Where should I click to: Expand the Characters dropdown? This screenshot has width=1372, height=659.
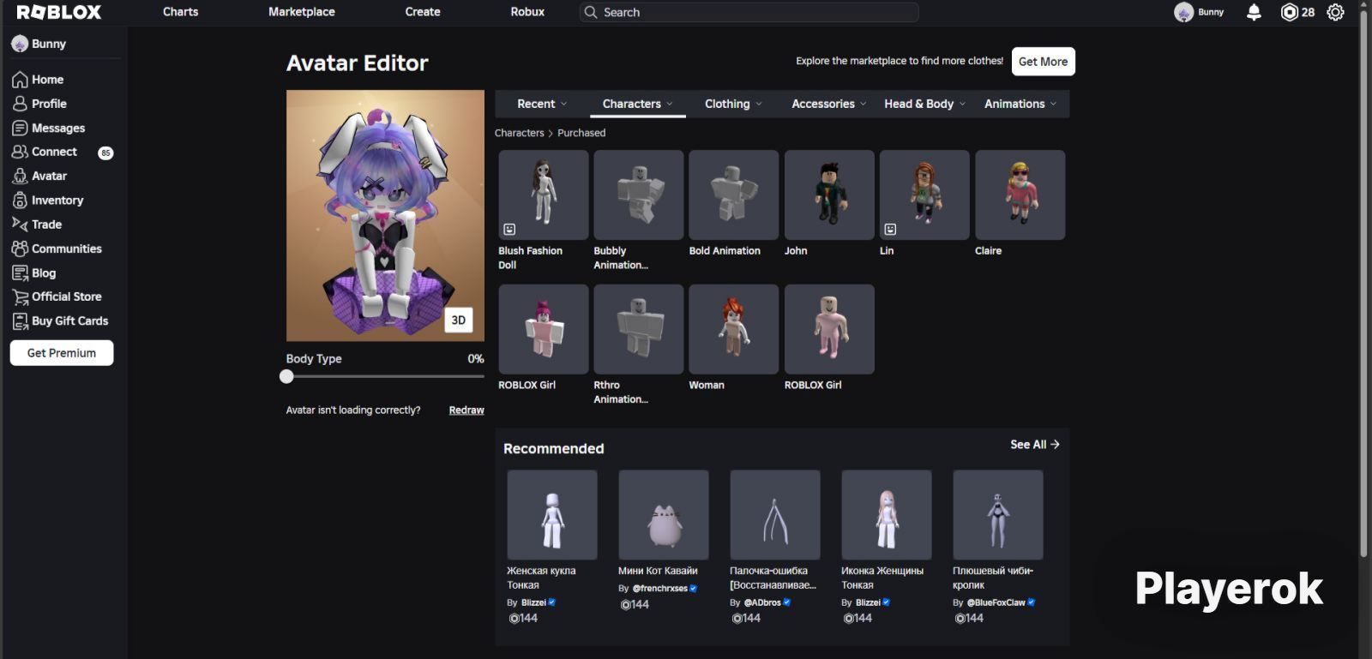[x=637, y=104]
